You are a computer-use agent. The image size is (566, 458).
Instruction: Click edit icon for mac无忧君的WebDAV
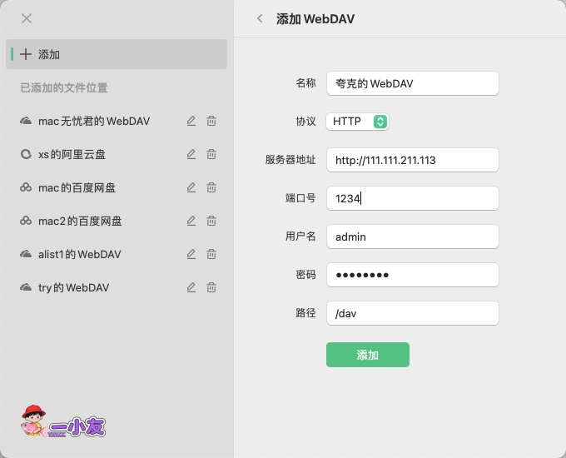pyautogui.click(x=191, y=121)
